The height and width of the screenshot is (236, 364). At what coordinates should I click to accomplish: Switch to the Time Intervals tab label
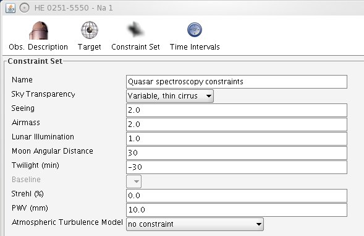[x=195, y=47]
